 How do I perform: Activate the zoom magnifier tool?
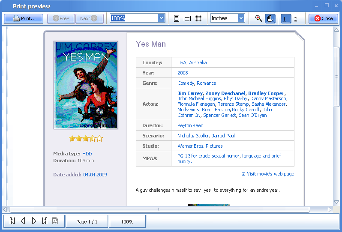point(258,18)
